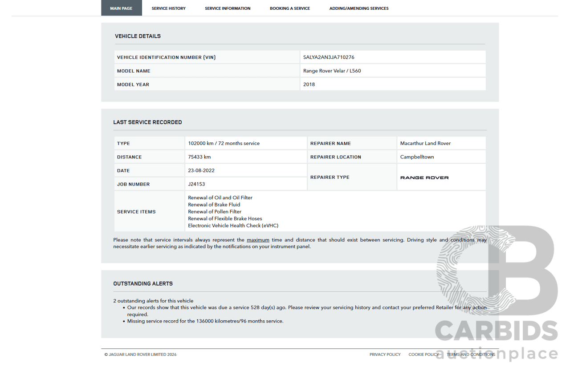Click the model year value 2018

coord(309,85)
